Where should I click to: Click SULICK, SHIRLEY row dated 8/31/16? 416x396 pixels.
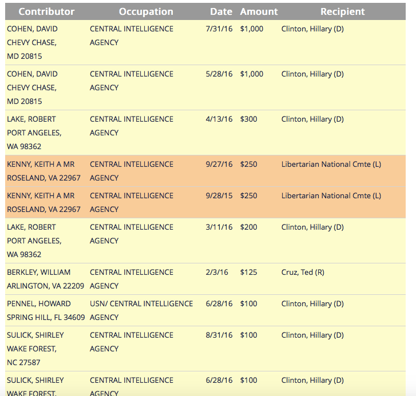(x=205, y=349)
